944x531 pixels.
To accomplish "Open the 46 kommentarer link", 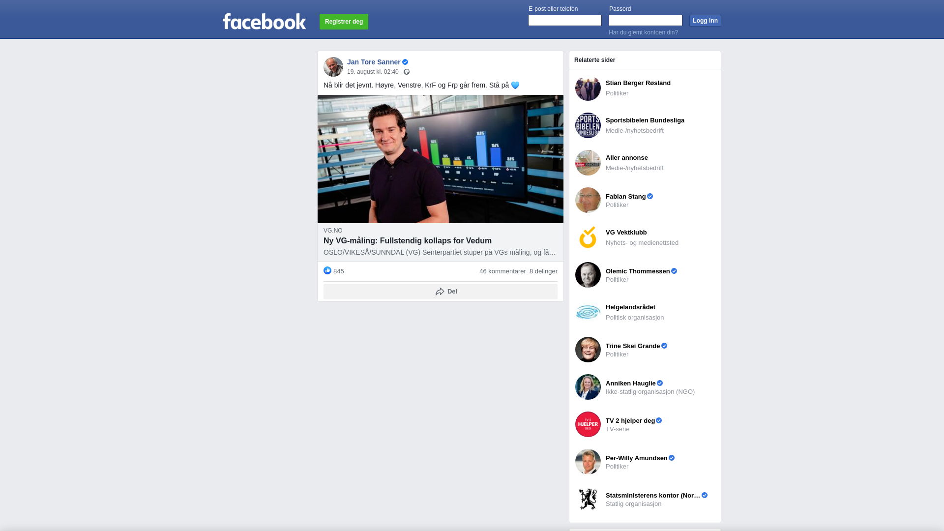I will coord(502,271).
